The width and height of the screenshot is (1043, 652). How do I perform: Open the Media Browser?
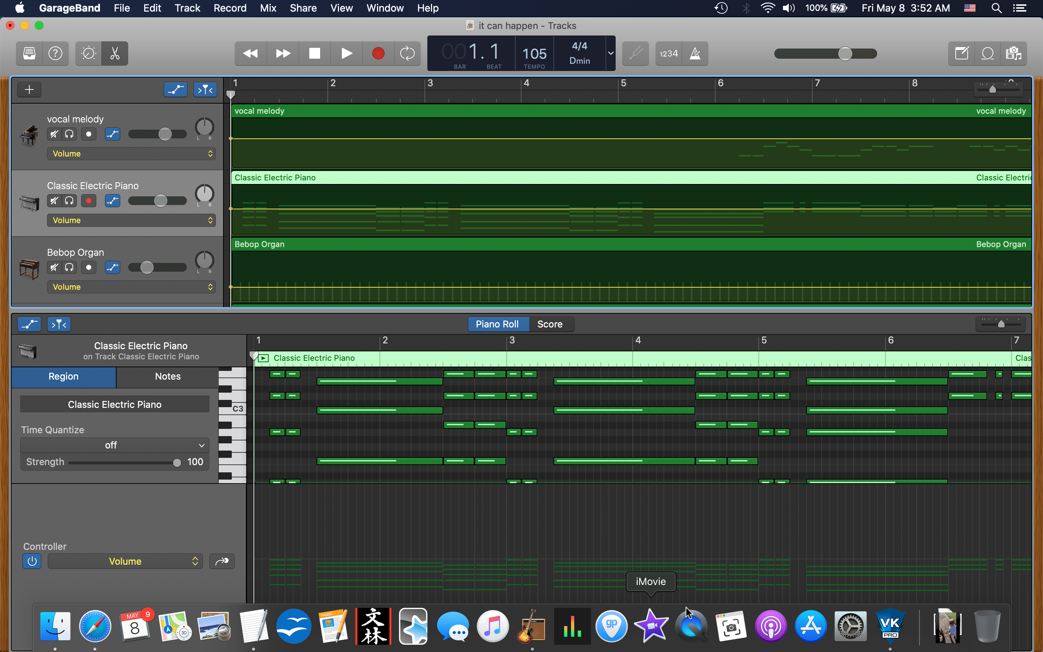pyautogui.click(x=1013, y=54)
